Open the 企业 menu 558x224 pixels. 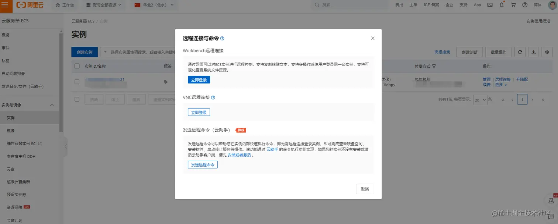click(x=449, y=5)
